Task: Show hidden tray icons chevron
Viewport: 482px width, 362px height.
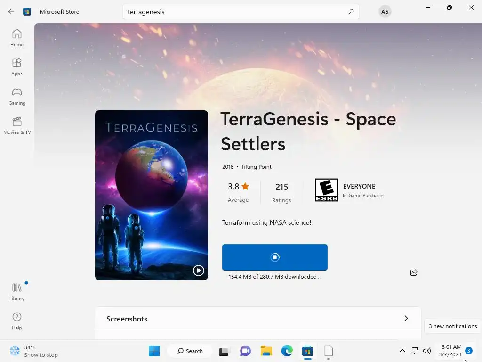Action: point(402,351)
